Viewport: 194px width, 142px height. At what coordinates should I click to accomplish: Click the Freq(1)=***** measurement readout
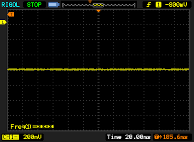click(x=32, y=127)
